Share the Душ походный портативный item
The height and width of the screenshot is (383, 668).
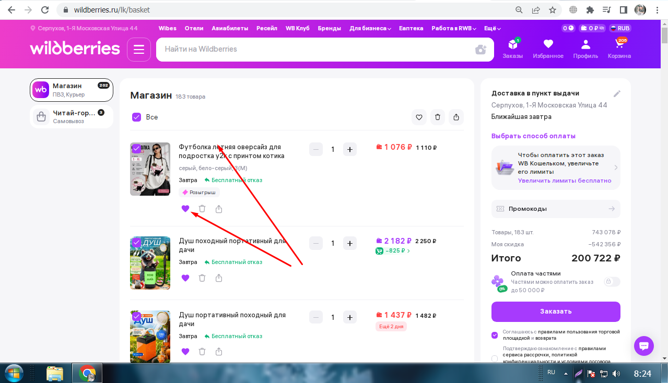pyautogui.click(x=219, y=278)
